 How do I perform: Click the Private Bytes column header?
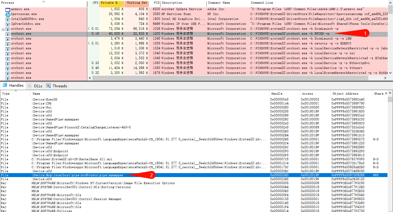tap(111, 3)
